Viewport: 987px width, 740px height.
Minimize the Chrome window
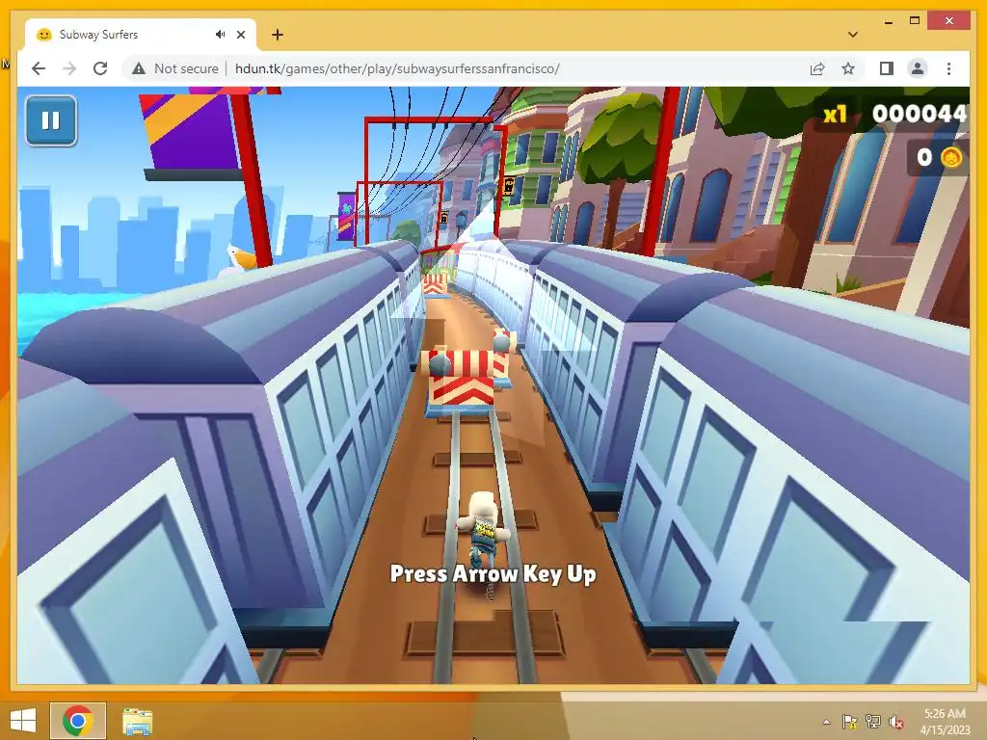pyautogui.click(x=888, y=22)
